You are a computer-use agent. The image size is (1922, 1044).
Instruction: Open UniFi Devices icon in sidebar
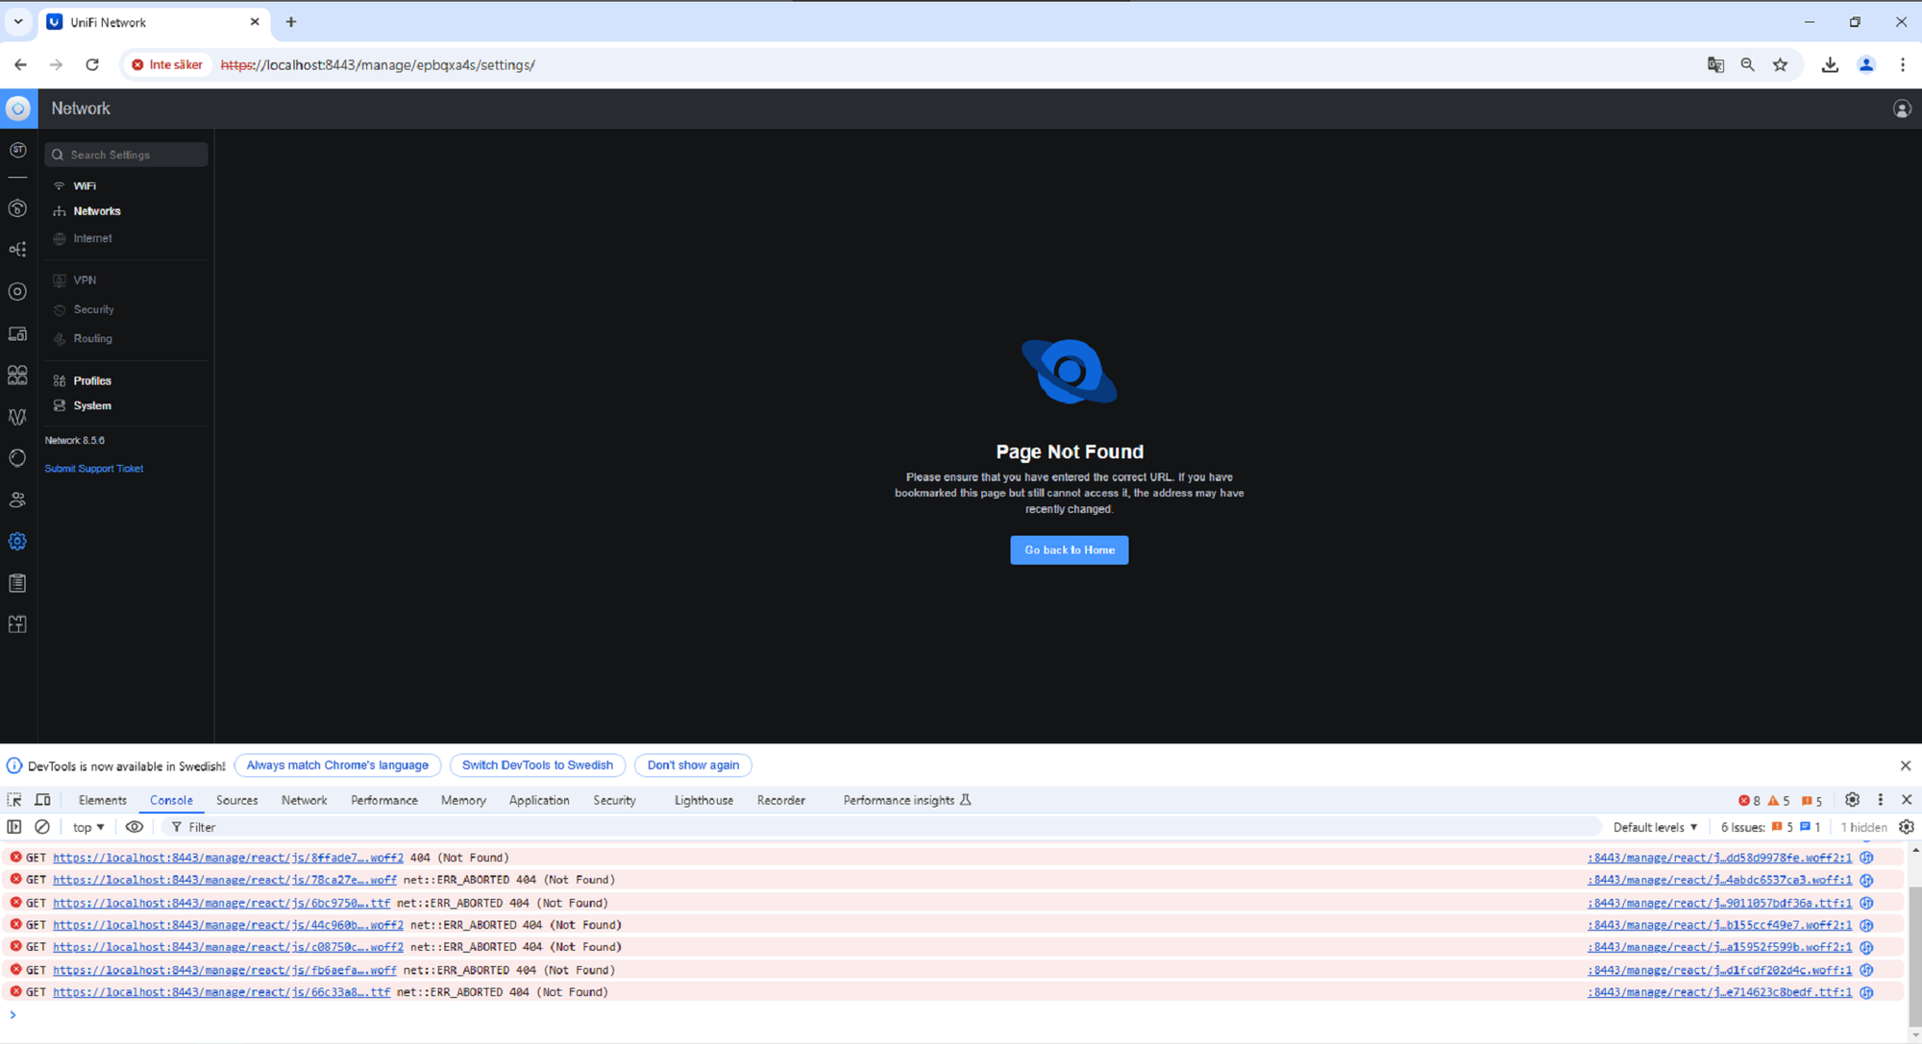pos(17,292)
